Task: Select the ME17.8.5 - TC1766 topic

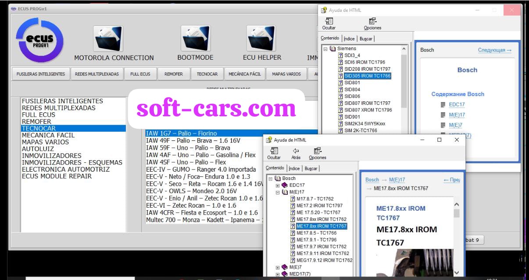Action: coord(316,233)
